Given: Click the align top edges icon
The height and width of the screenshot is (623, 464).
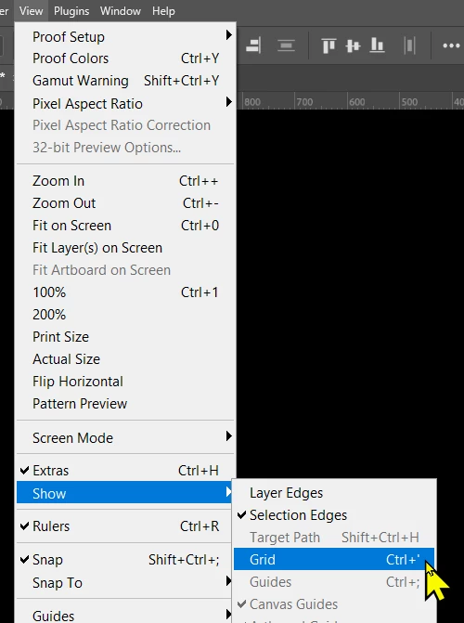Looking at the screenshot, I should coord(329,45).
